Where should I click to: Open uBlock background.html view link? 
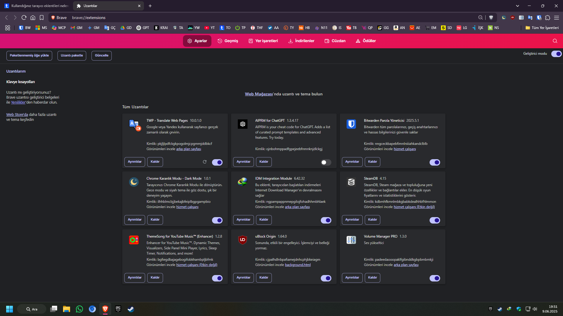(x=298, y=265)
